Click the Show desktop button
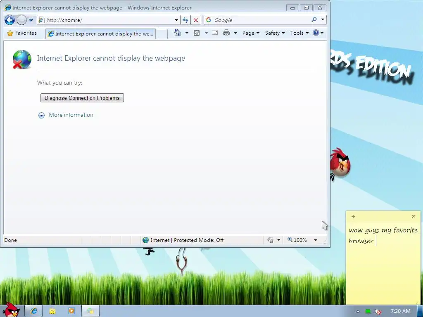423x317 pixels. [420, 311]
